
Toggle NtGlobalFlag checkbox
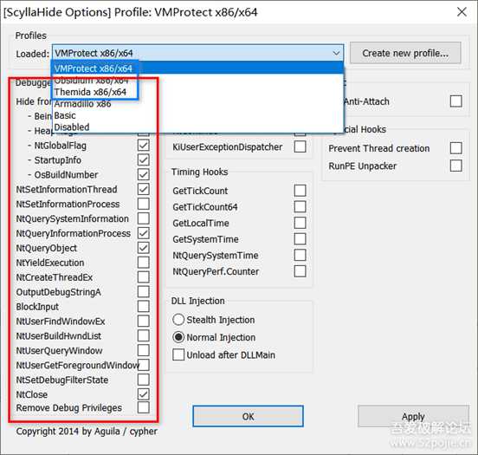pos(143,146)
